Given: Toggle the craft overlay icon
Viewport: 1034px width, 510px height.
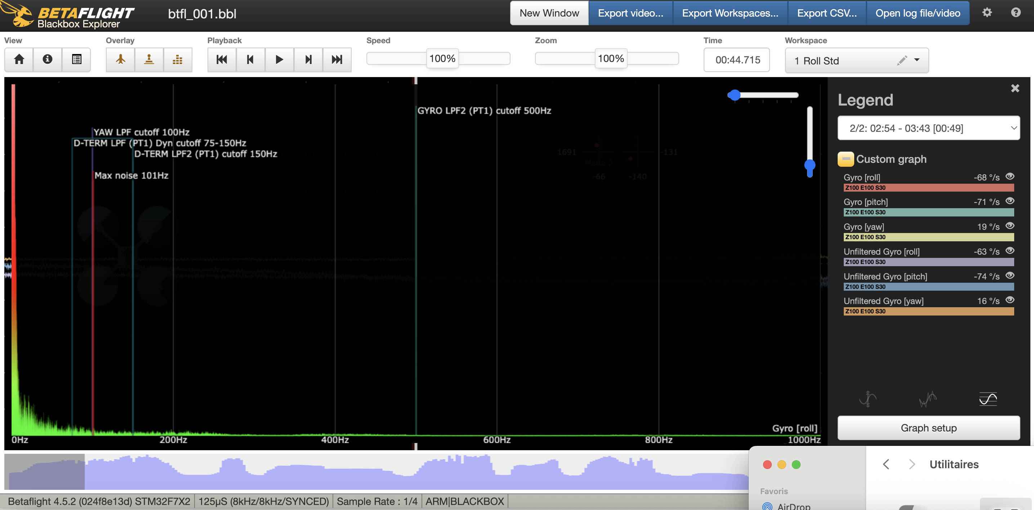Looking at the screenshot, I should 120,60.
